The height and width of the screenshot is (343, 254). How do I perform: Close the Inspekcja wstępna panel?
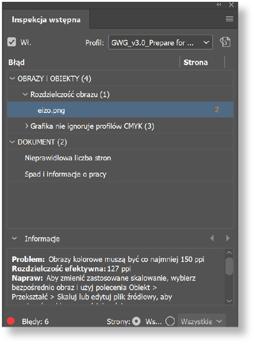(231, 5)
